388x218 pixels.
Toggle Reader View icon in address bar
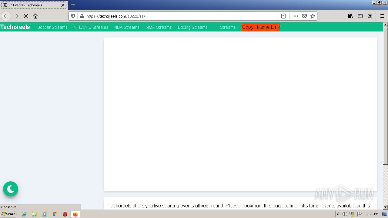[283, 16]
